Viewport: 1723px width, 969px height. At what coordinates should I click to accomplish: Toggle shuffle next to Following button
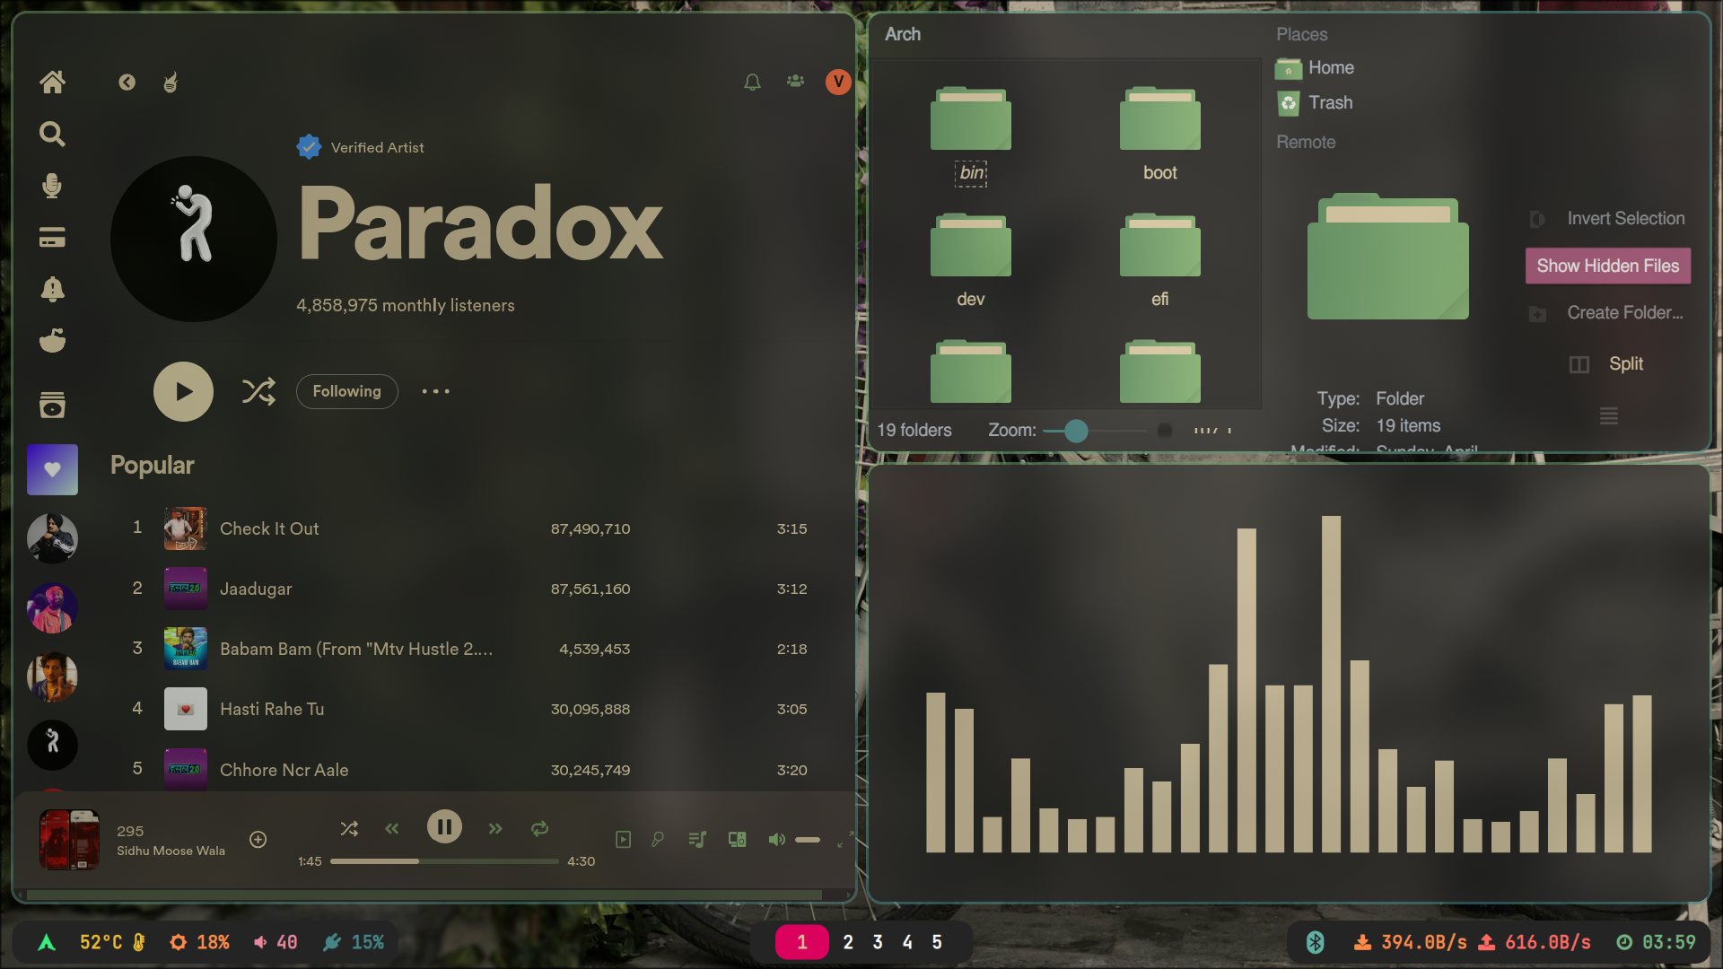tap(258, 391)
